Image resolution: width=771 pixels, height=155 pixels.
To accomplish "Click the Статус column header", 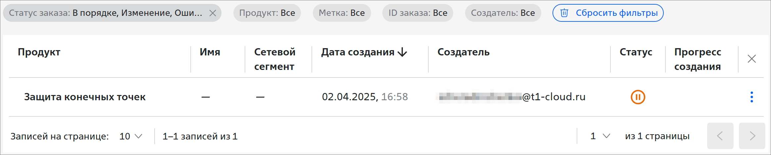I will (636, 52).
